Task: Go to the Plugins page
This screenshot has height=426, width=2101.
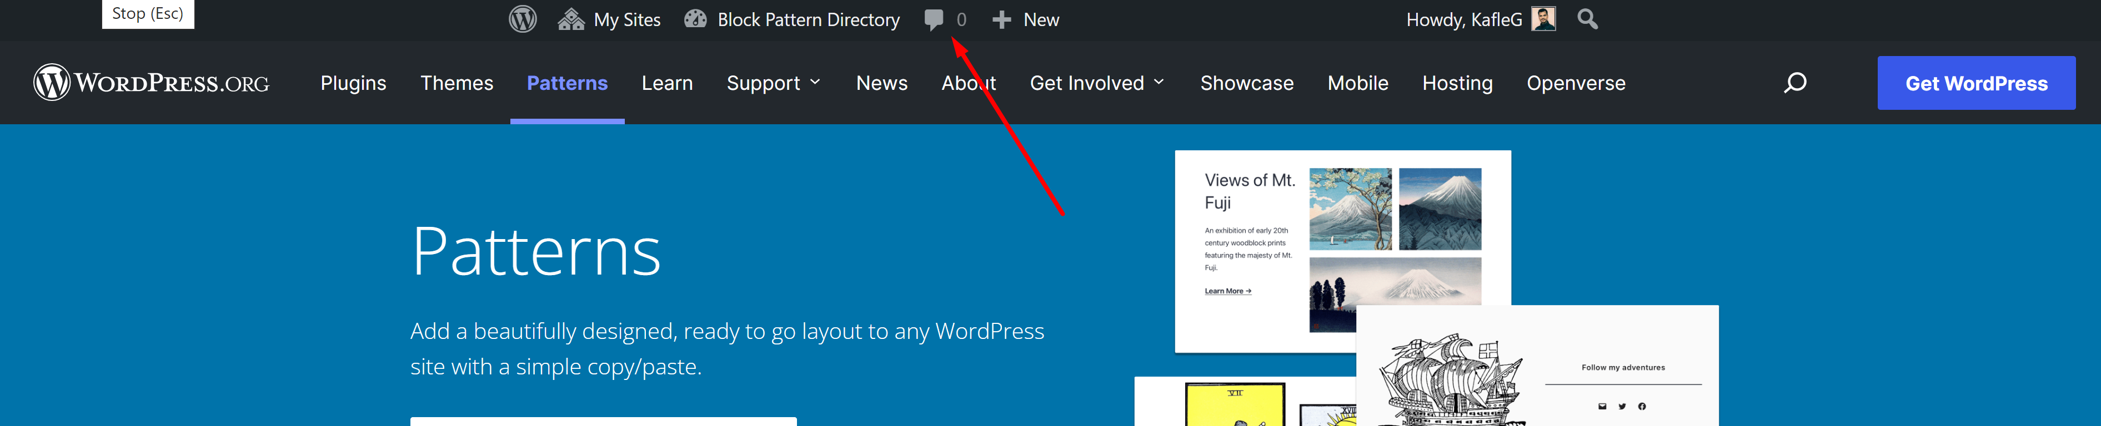Action: tap(353, 83)
